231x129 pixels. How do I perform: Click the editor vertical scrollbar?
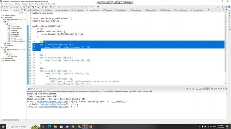(x=225, y=42)
